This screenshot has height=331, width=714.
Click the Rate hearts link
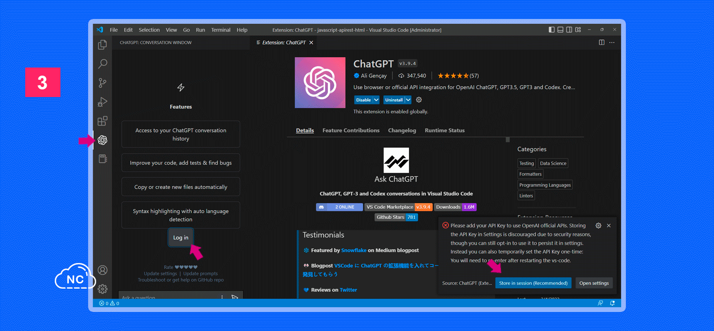point(181,267)
